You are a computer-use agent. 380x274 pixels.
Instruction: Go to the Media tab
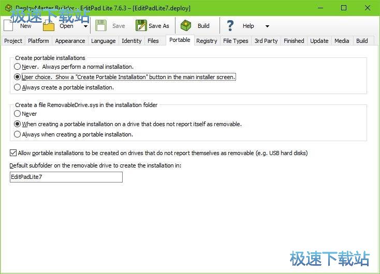(x=342, y=41)
